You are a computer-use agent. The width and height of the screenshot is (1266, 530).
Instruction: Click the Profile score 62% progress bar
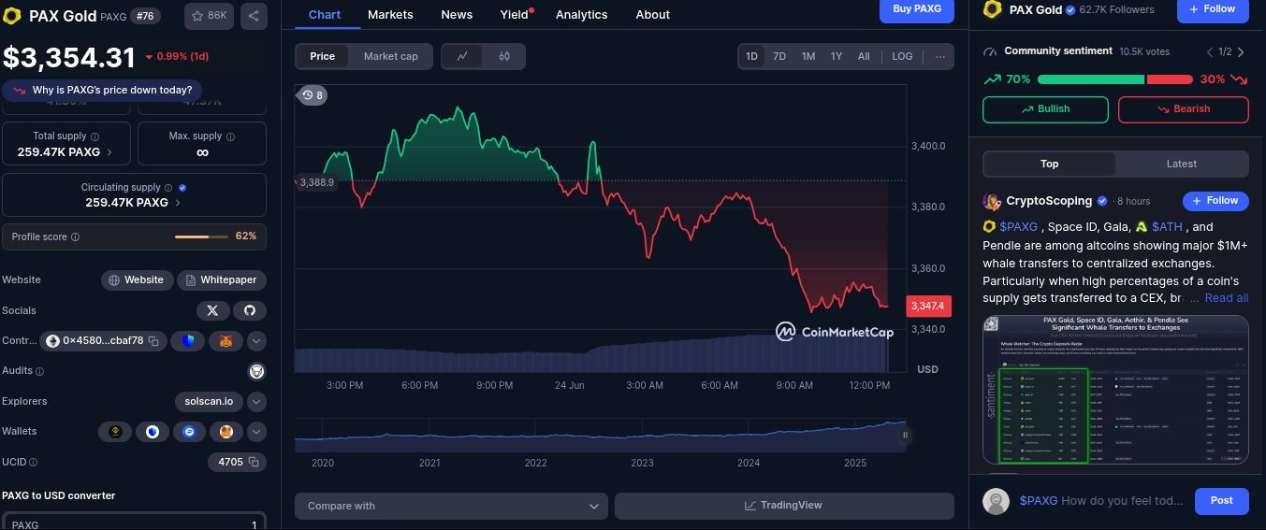click(x=200, y=237)
